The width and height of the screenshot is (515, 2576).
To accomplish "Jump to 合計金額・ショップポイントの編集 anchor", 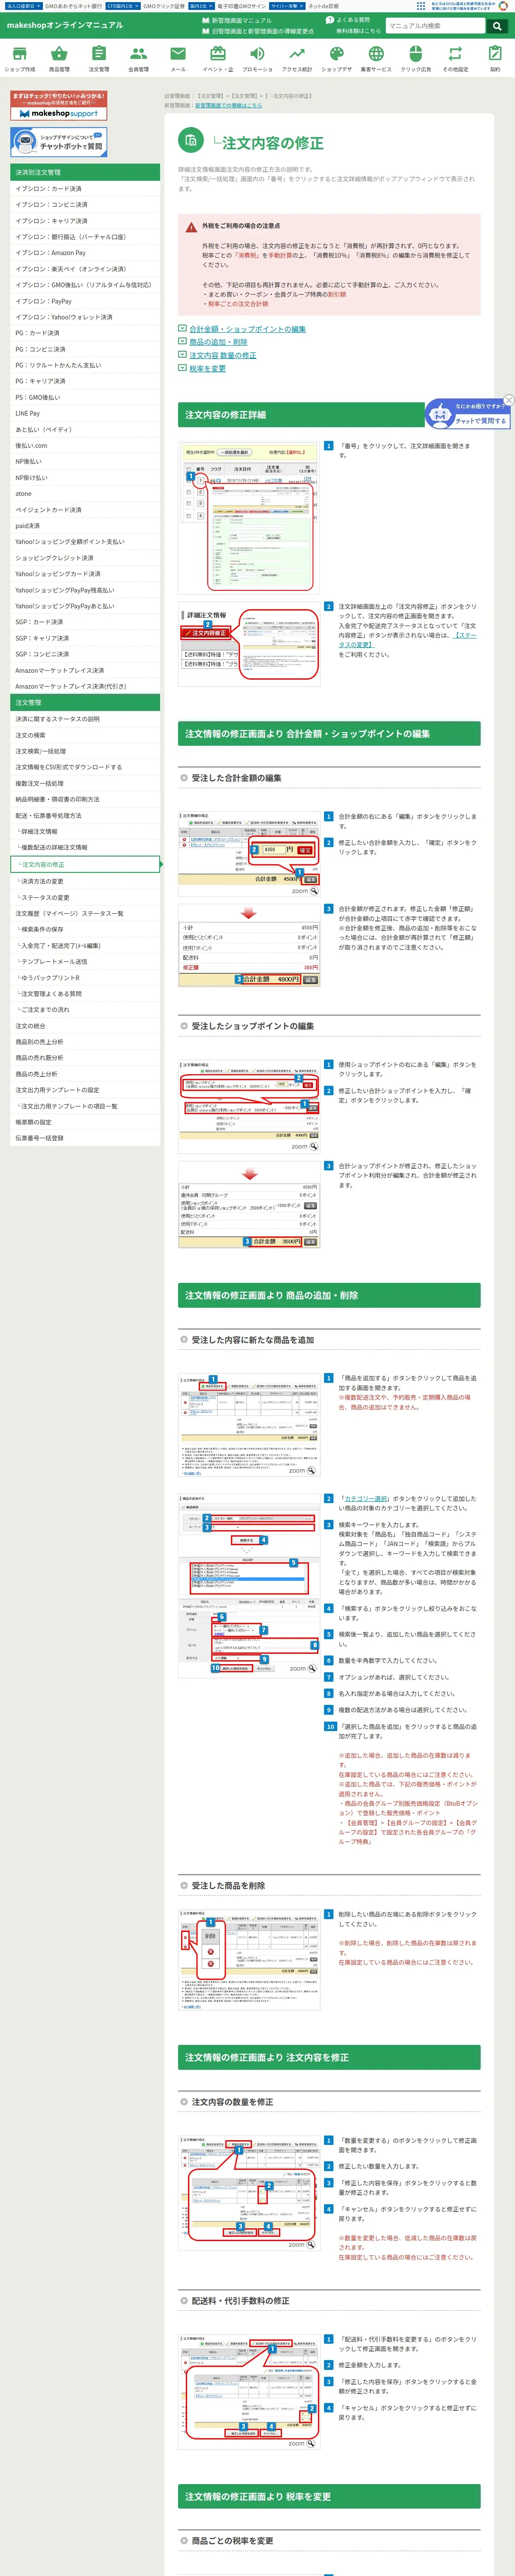I will (x=247, y=329).
